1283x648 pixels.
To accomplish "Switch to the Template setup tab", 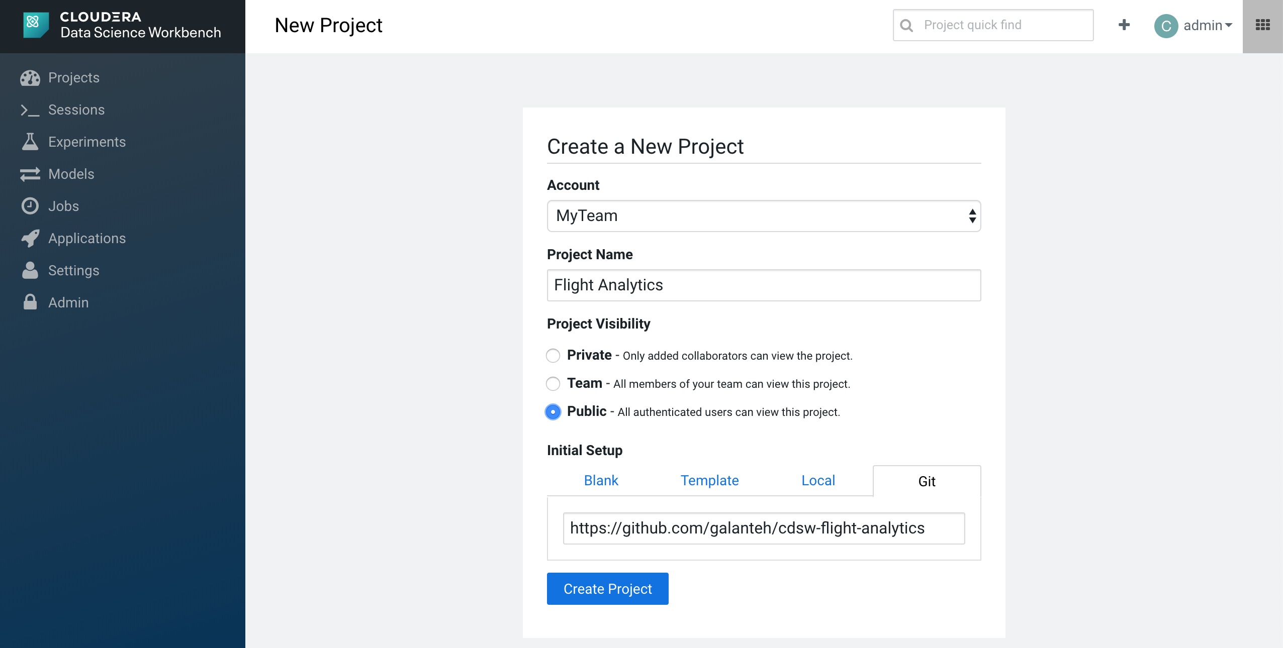I will click(709, 481).
